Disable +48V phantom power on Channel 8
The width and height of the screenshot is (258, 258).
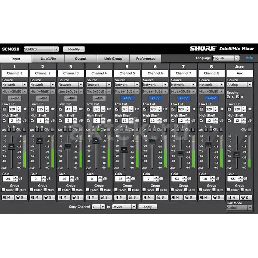[x=212, y=98]
